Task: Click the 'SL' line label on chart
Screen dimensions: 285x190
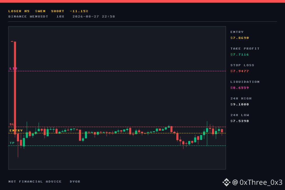Action: pyautogui.click(x=12, y=124)
